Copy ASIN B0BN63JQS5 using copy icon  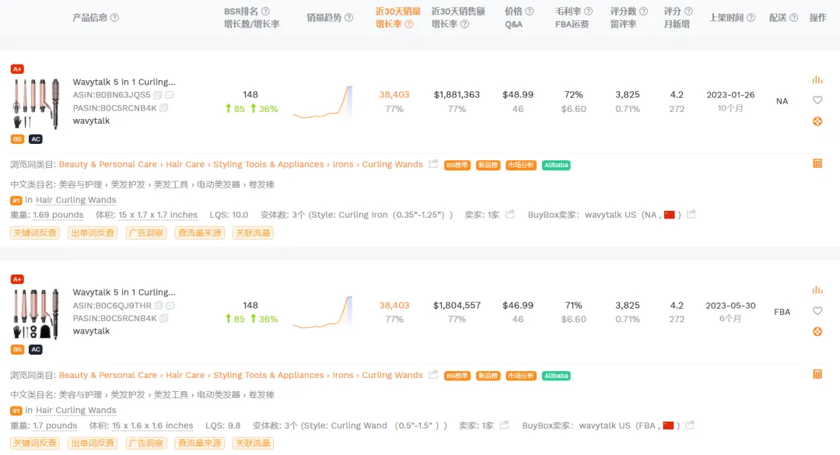pyautogui.click(x=157, y=95)
